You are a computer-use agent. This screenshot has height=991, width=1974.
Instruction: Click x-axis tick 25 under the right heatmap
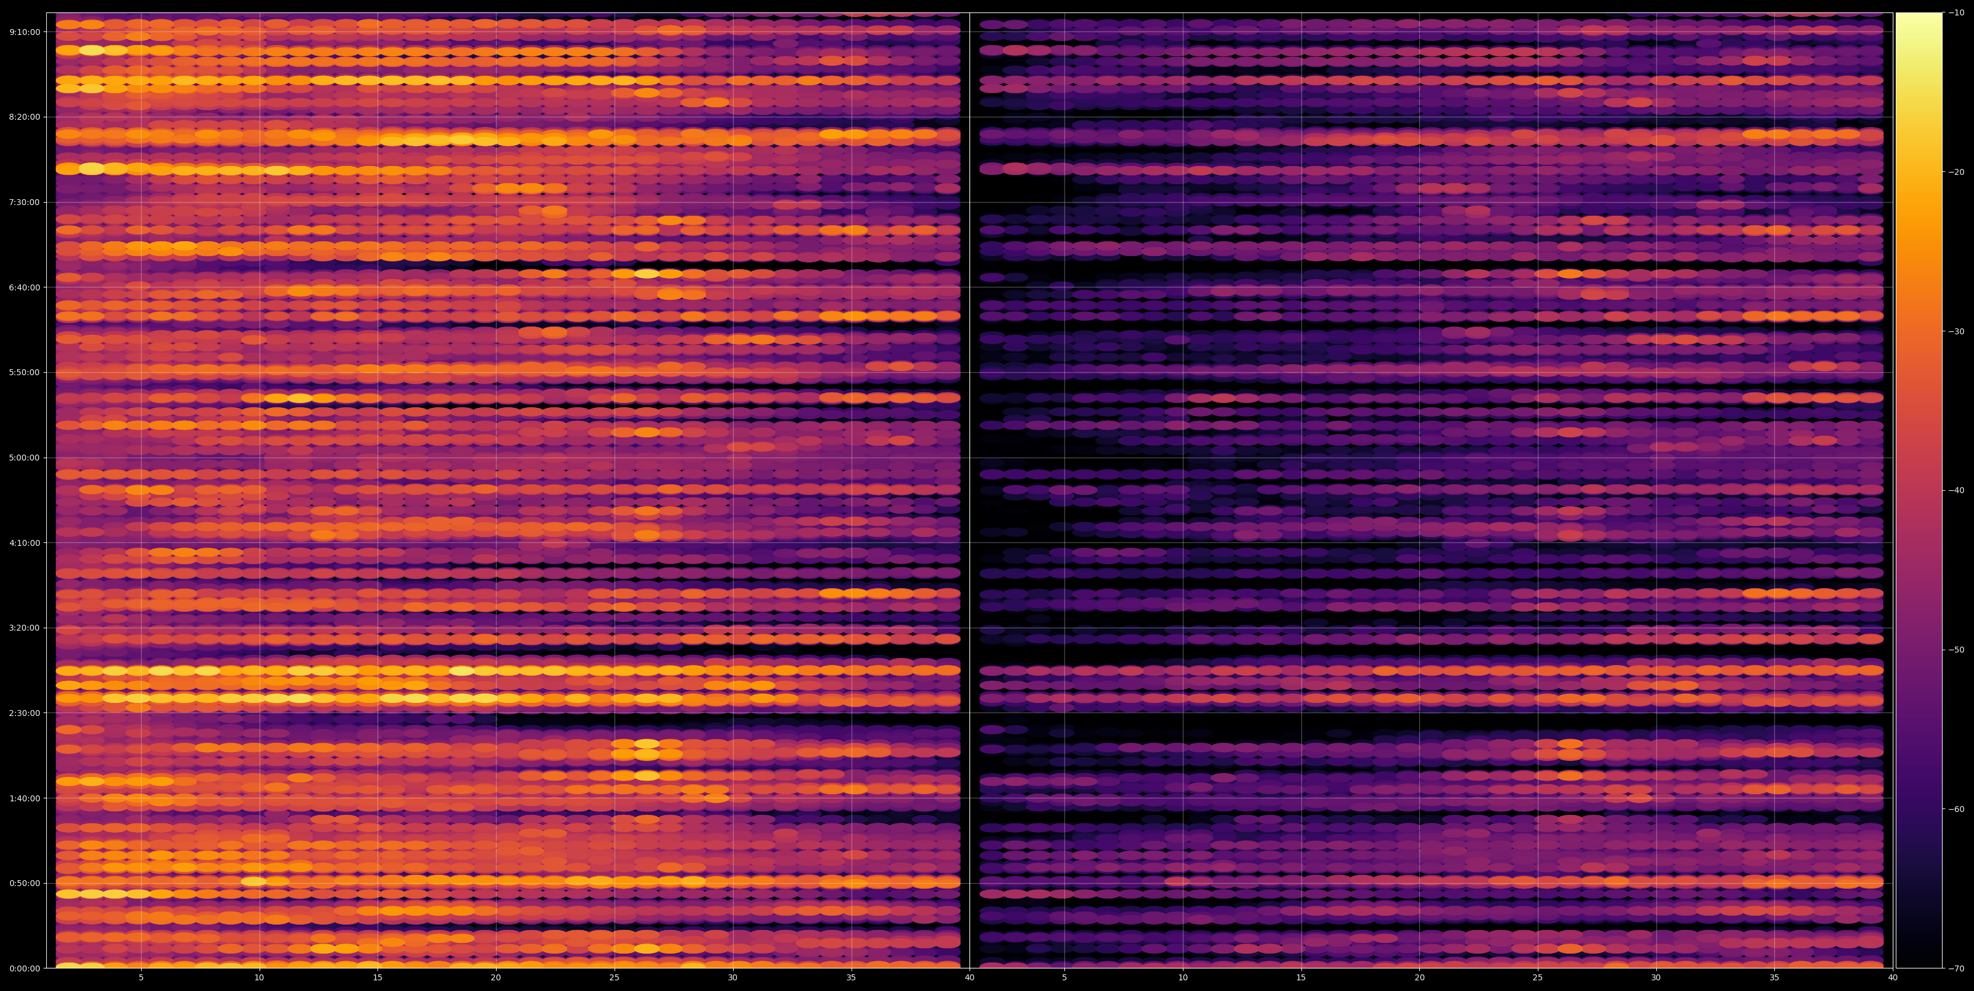(x=1538, y=978)
